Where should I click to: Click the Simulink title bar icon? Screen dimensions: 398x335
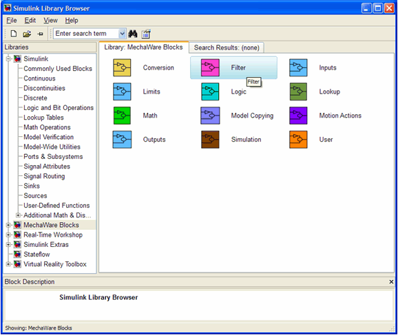8,8
